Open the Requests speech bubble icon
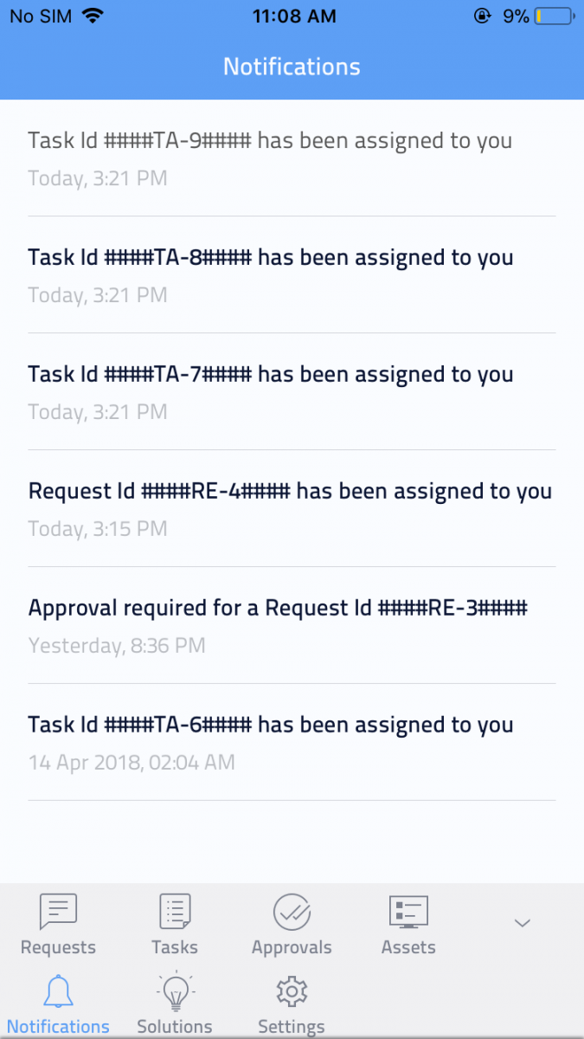 pyautogui.click(x=58, y=912)
